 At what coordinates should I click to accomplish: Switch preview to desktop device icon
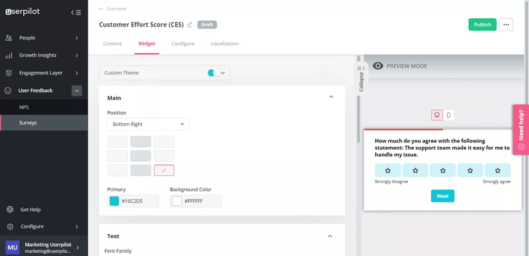(437, 115)
